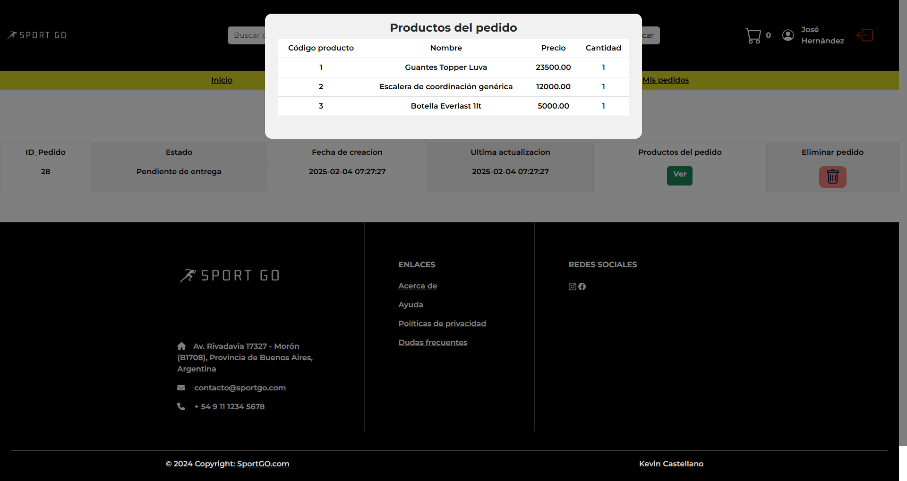Open the Acerca de link

coord(417,286)
